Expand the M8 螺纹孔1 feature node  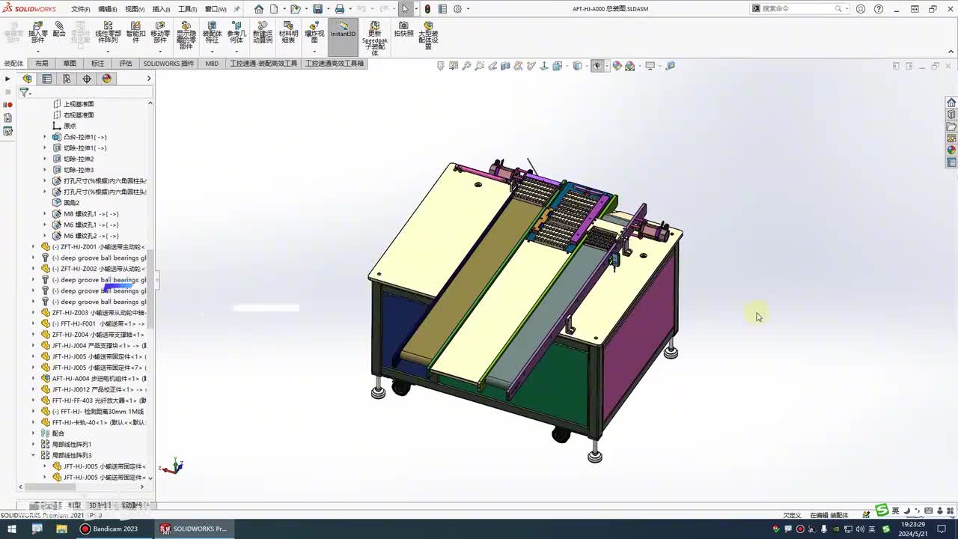[44, 213]
